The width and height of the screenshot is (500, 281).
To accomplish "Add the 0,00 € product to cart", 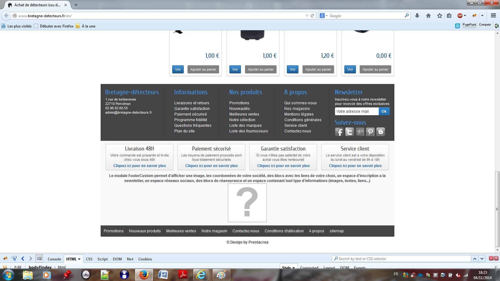I will pos(375,69).
